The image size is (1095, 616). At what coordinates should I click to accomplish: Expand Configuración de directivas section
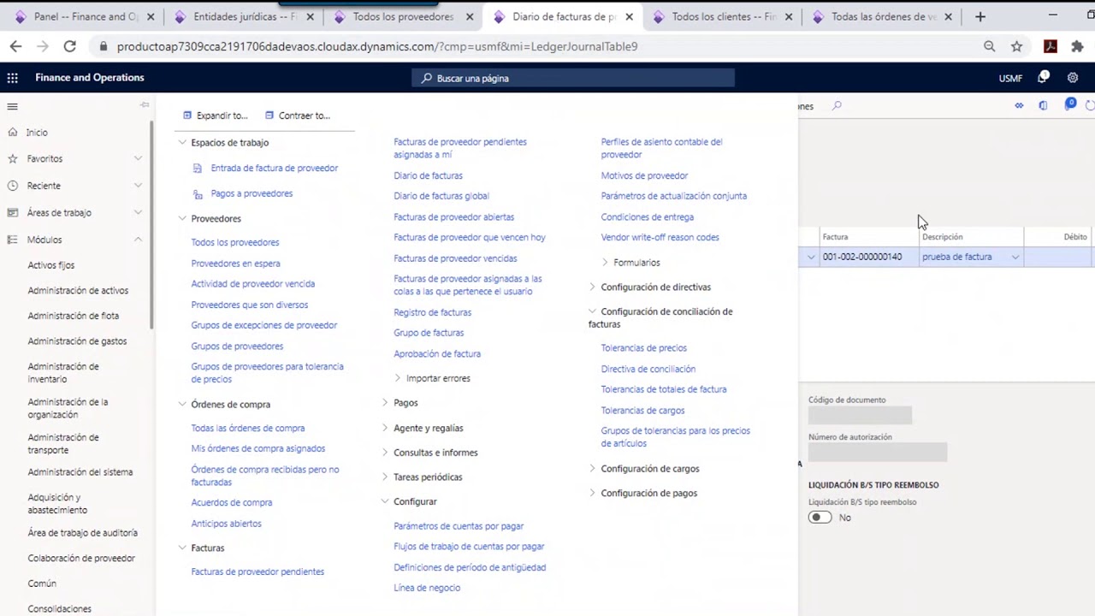[592, 287]
